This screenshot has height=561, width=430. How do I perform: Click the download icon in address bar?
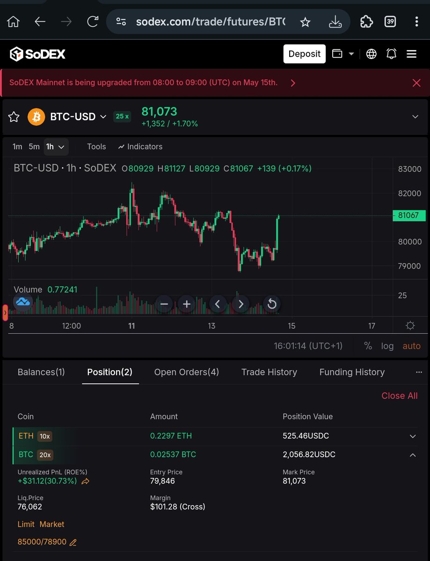(x=335, y=22)
